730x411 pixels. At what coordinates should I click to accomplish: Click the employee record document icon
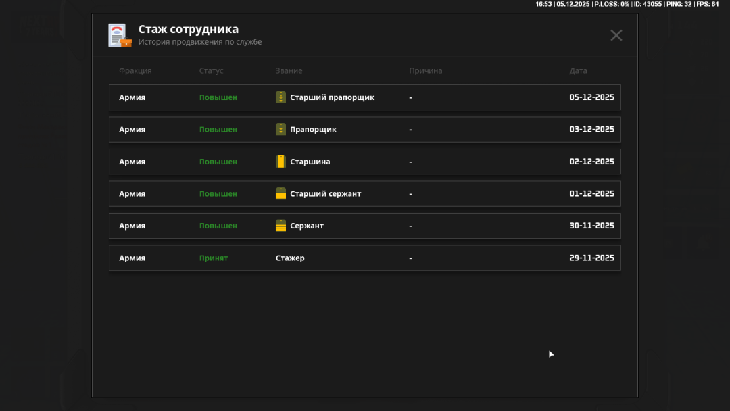(x=119, y=35)
